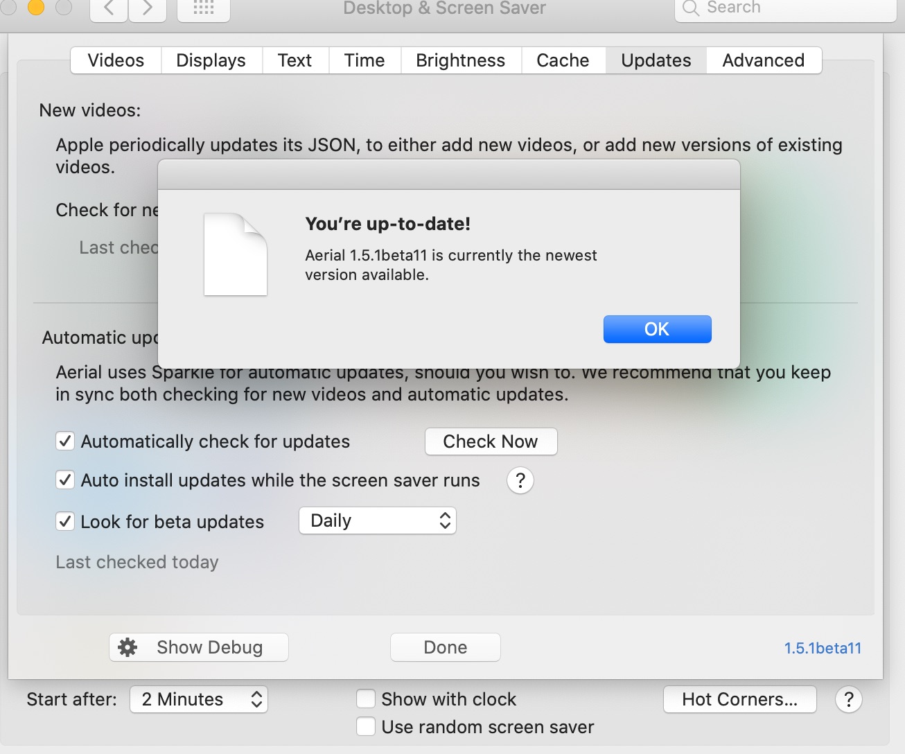
Task: Click OK in the up-to-date dialog
Action: tap(658, 329)
